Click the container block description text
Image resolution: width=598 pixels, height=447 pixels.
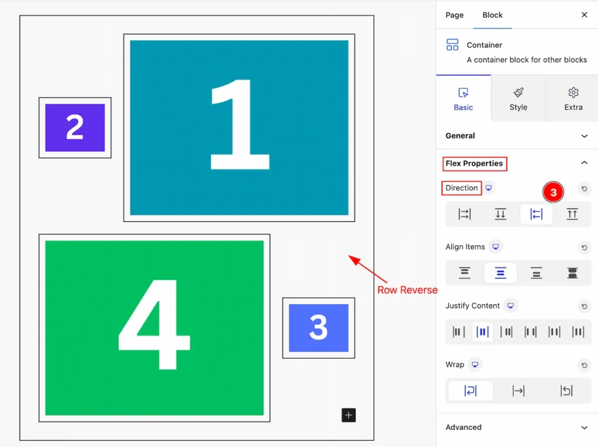point(527,60)
